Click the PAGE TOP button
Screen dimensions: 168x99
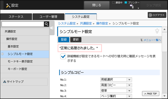pos(151,94)
